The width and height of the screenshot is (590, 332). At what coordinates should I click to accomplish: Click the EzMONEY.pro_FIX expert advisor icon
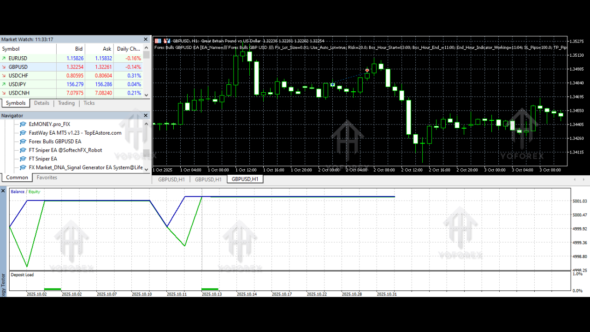coord(22,124)
